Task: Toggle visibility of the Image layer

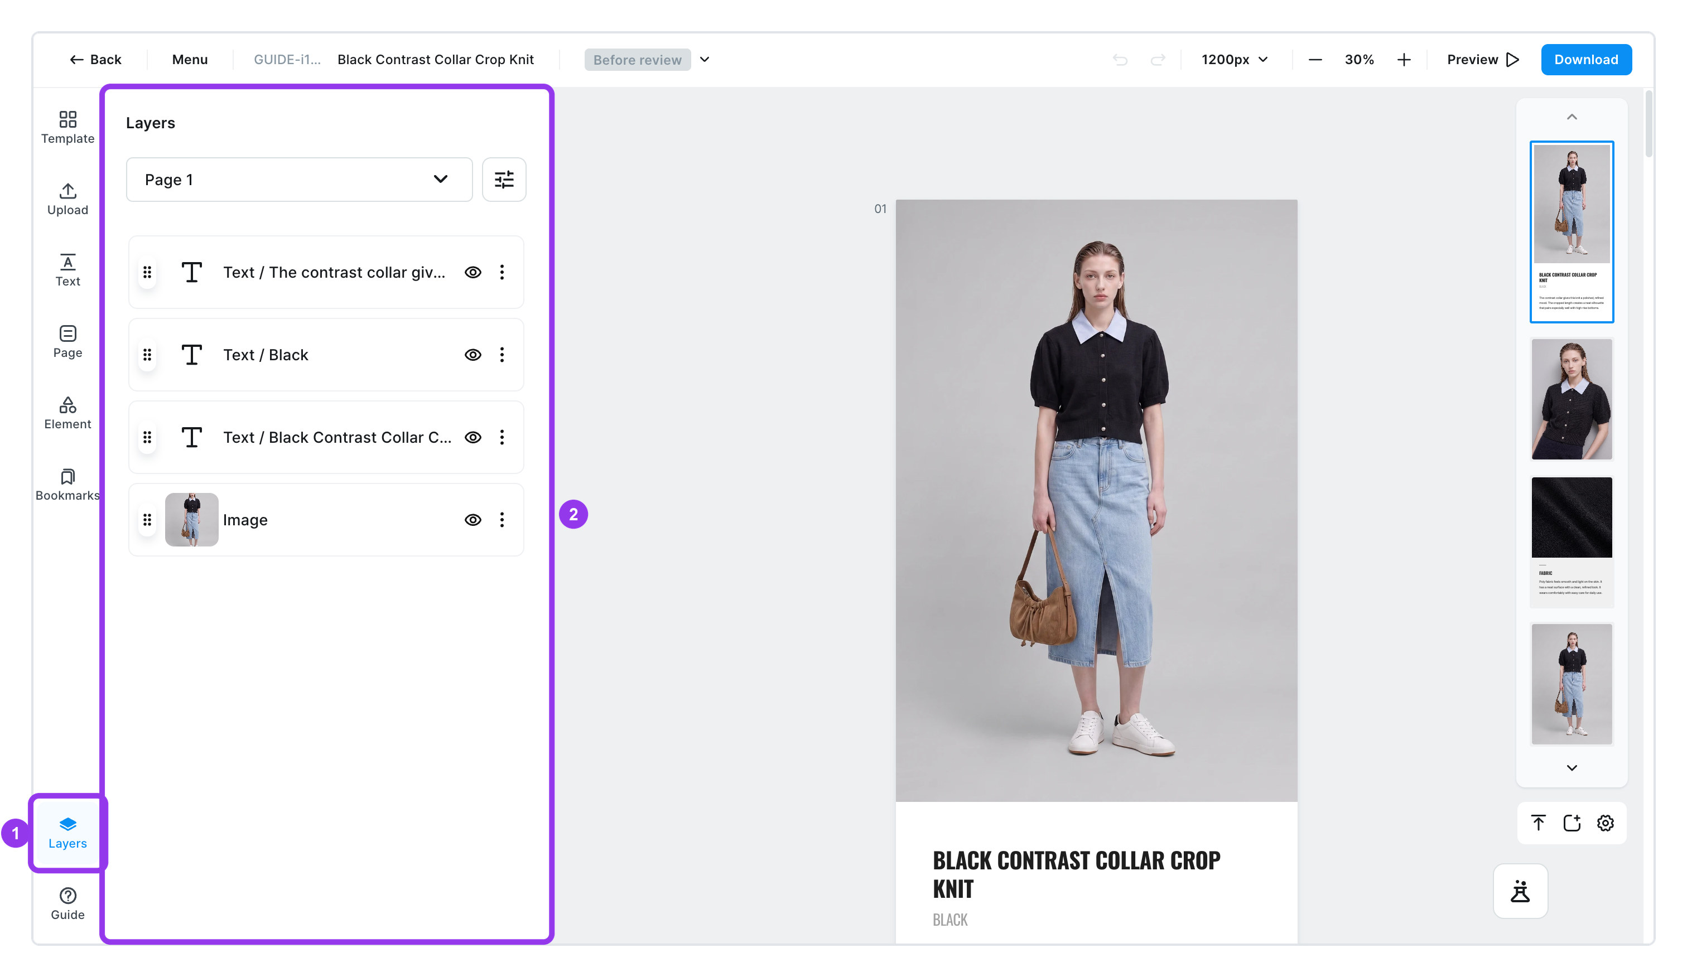Action: click(x=473, y=520)
